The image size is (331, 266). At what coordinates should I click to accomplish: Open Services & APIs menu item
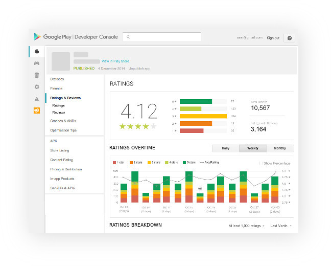[62, 188]
